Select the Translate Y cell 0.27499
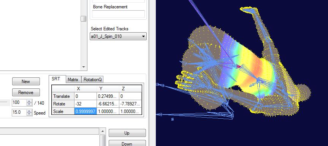328x146 pixels. click(x=108, y=96)
